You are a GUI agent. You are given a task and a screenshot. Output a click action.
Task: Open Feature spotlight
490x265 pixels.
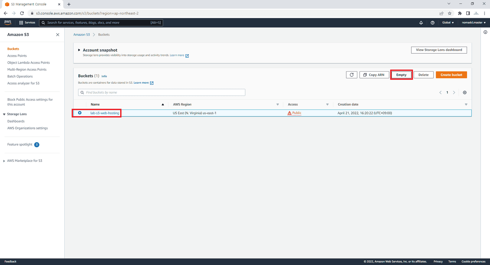20,145
